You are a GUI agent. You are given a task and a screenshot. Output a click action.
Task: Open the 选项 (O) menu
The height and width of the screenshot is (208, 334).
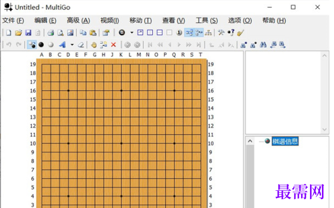tap(240, 21)
